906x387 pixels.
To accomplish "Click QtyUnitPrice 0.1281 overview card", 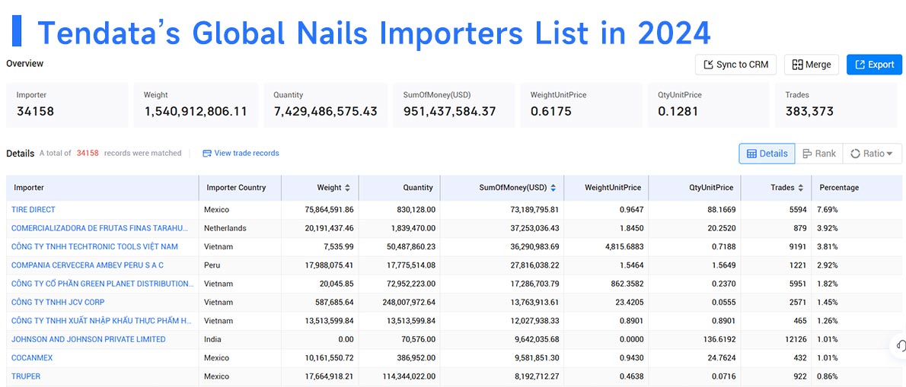I will [708, 105].
